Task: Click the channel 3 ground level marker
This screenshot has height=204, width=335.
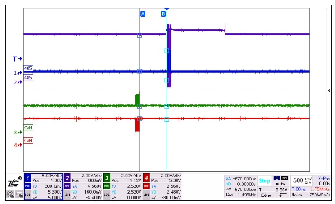Action: [18, 133]
